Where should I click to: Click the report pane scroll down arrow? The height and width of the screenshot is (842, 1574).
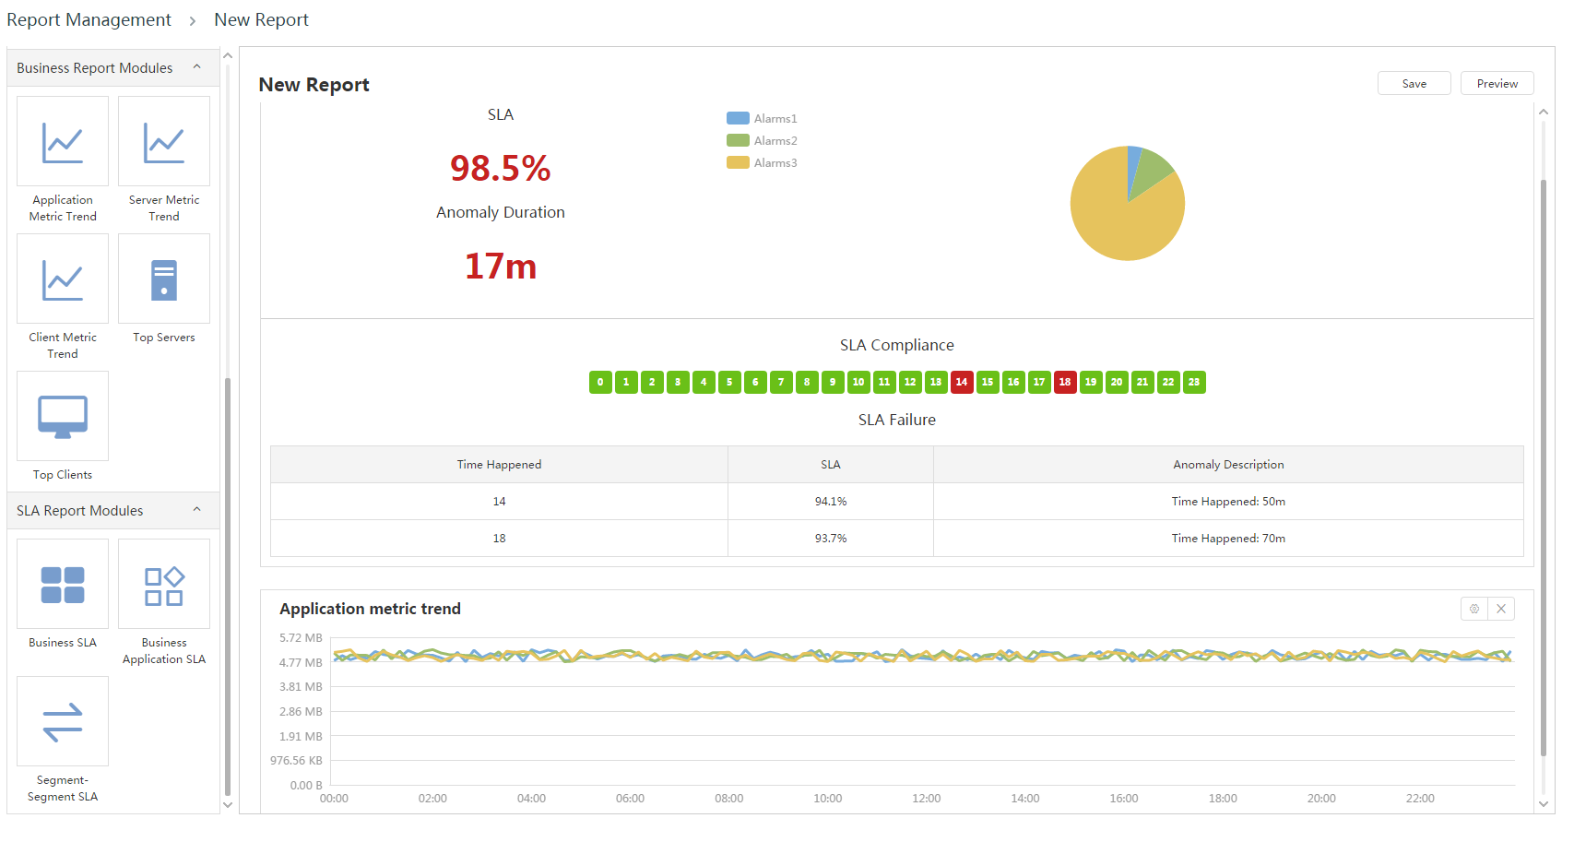(x=1544, y=804)
